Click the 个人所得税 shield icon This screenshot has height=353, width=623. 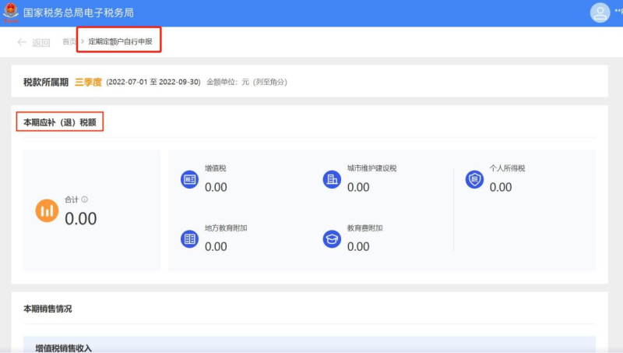click(x=474, y=179)
